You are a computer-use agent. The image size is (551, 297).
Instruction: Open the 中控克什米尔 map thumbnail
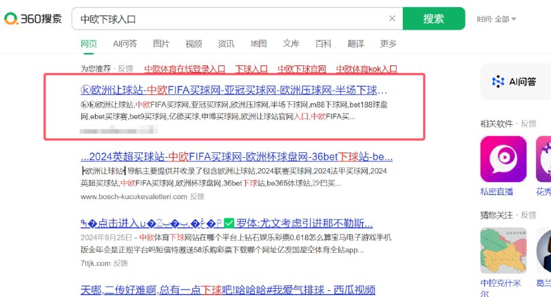(503, 250)
